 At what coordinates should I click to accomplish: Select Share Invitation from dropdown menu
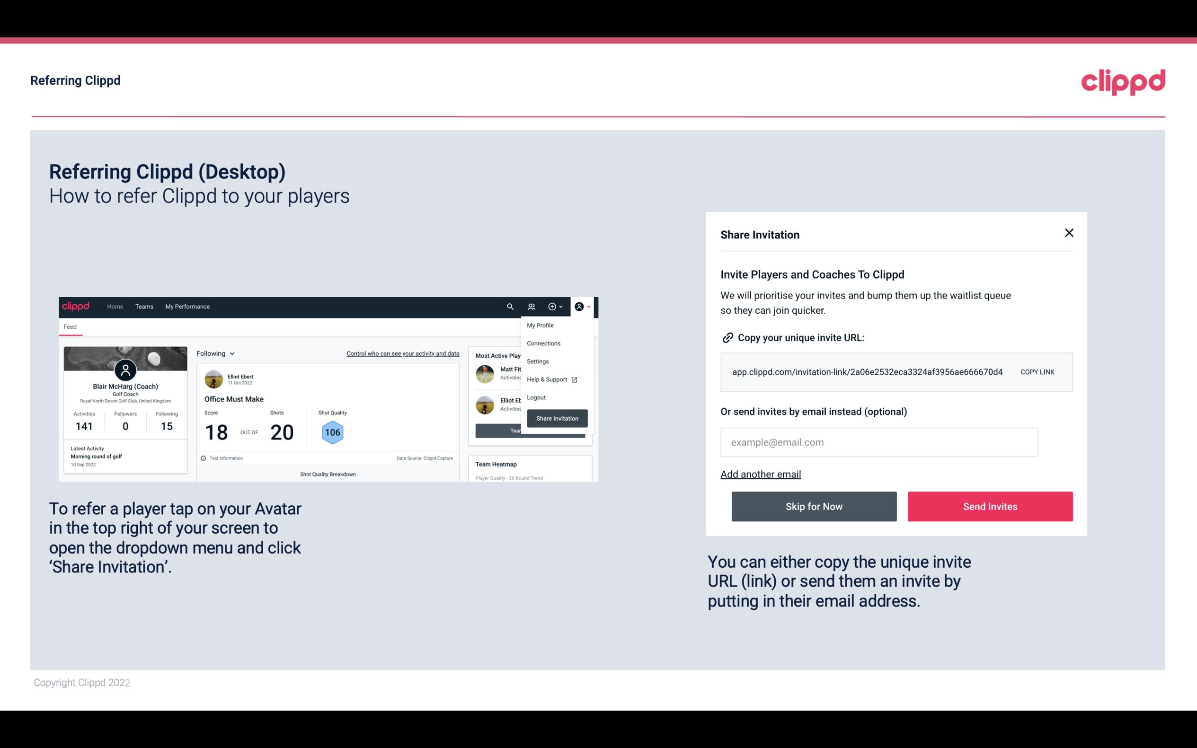click(x=557, y=418)
